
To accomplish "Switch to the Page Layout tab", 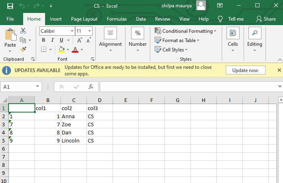I will coord(84,19).
